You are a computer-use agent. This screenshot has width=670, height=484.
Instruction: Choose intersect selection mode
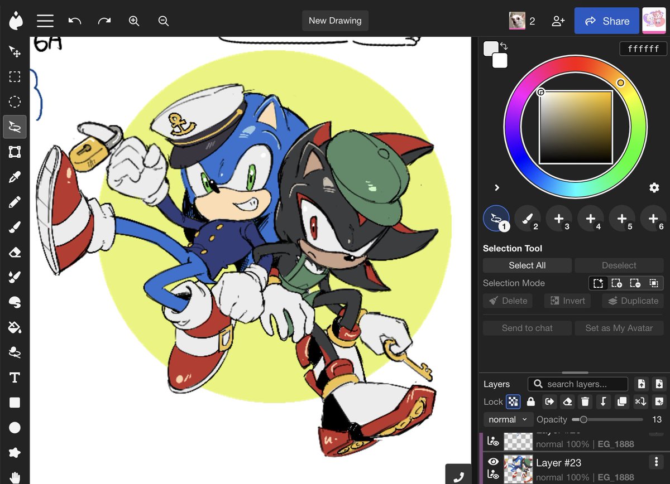tap(653, 283)
